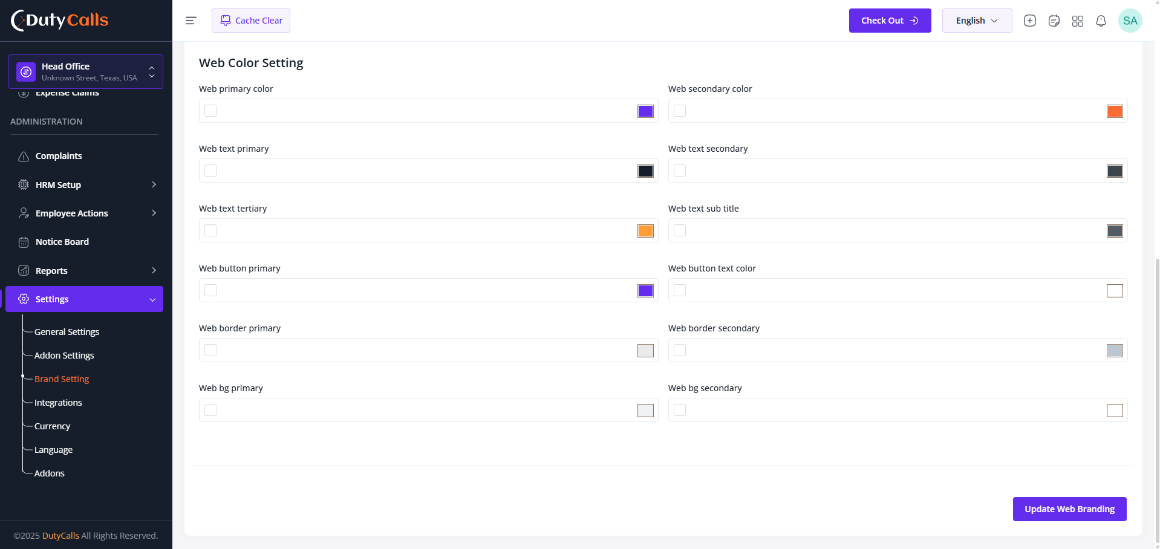The image size is (1160, 549).
Task: Tick the Web text primary checkbox
Action: pos(210,171)
